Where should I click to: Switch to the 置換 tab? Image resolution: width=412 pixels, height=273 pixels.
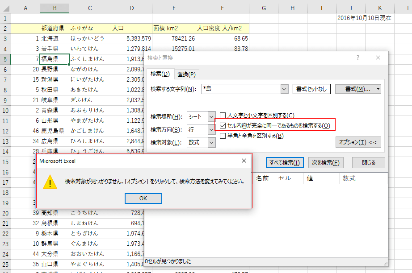(x=186, y=74)
